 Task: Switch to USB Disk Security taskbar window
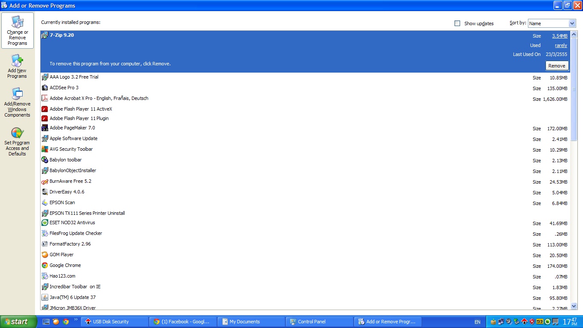[x=115, y=322]
